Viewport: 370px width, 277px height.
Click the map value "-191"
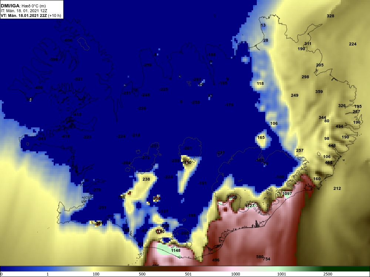[202, 183]
